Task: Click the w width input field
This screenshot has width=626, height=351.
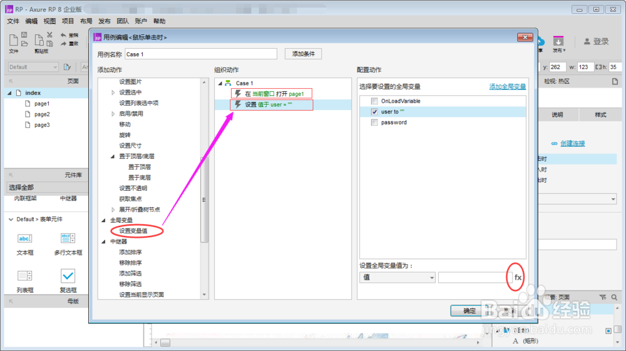Action: [585, 67]
